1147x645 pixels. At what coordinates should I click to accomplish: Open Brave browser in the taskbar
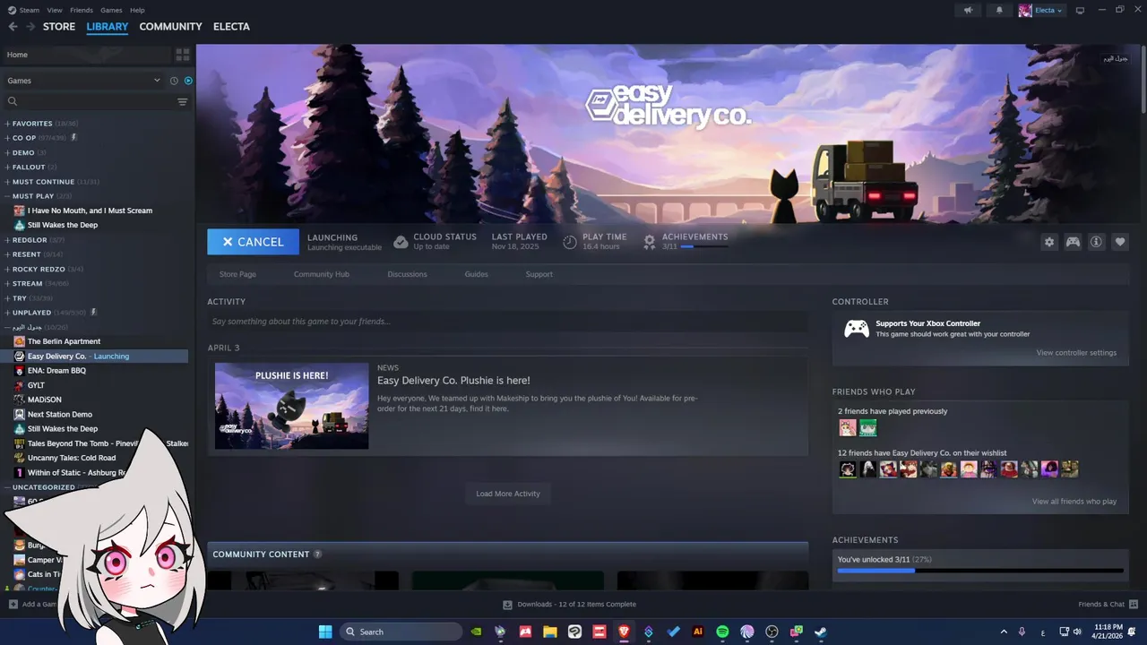click(x=624, y=632)
